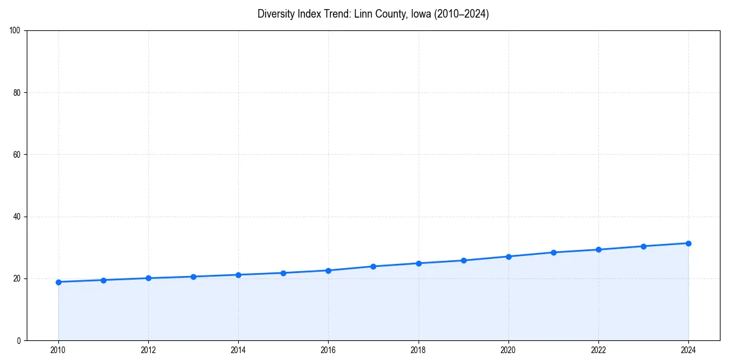The image size is (729, 364).
Task: Click the final highest point of the line
Action: pyautogui.click(x=688, y=243)
